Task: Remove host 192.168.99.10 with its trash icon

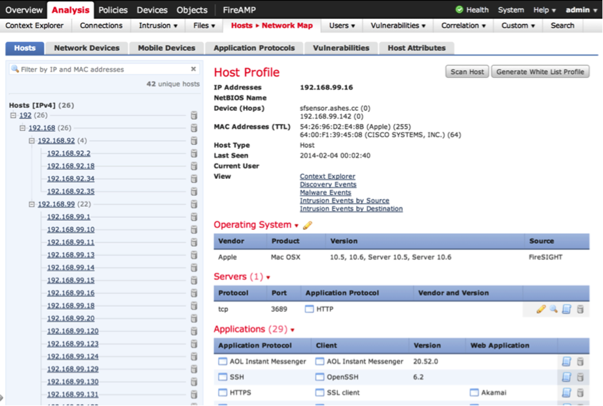Action: point(194,229)
